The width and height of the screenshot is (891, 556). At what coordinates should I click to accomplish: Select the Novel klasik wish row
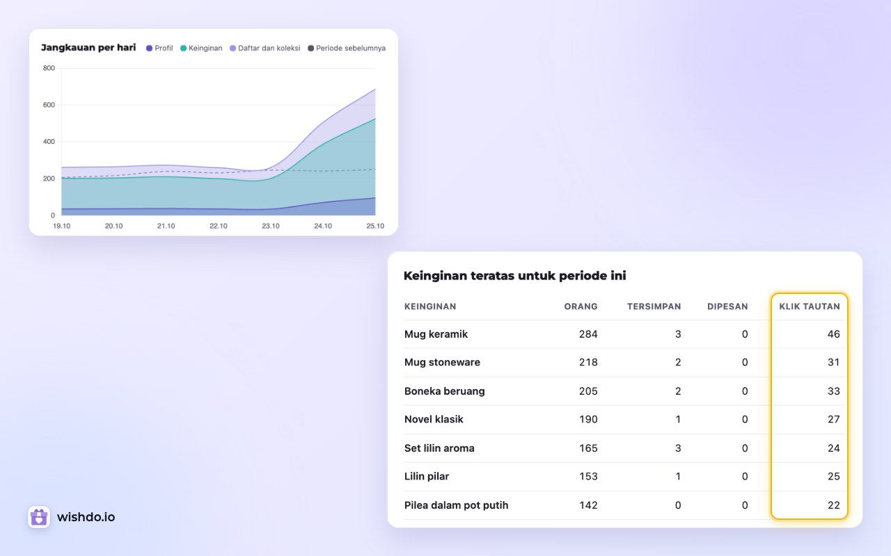click(x=625, y=420)
